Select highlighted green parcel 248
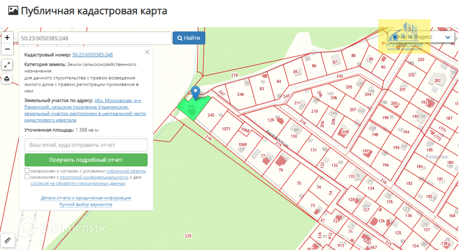 [x=194, y=108]
